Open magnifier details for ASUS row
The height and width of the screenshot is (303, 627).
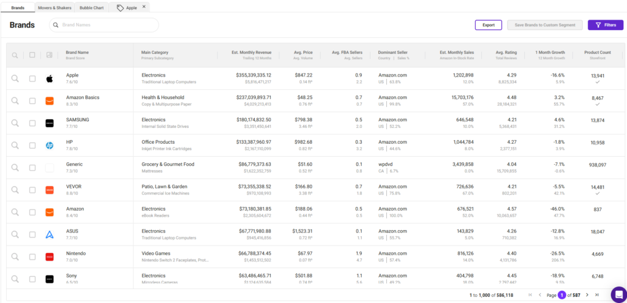coord(15,234)
